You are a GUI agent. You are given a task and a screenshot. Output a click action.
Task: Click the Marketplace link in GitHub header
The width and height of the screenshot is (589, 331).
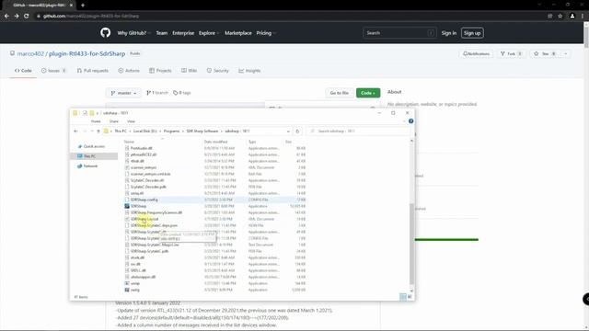coord(238,33)
